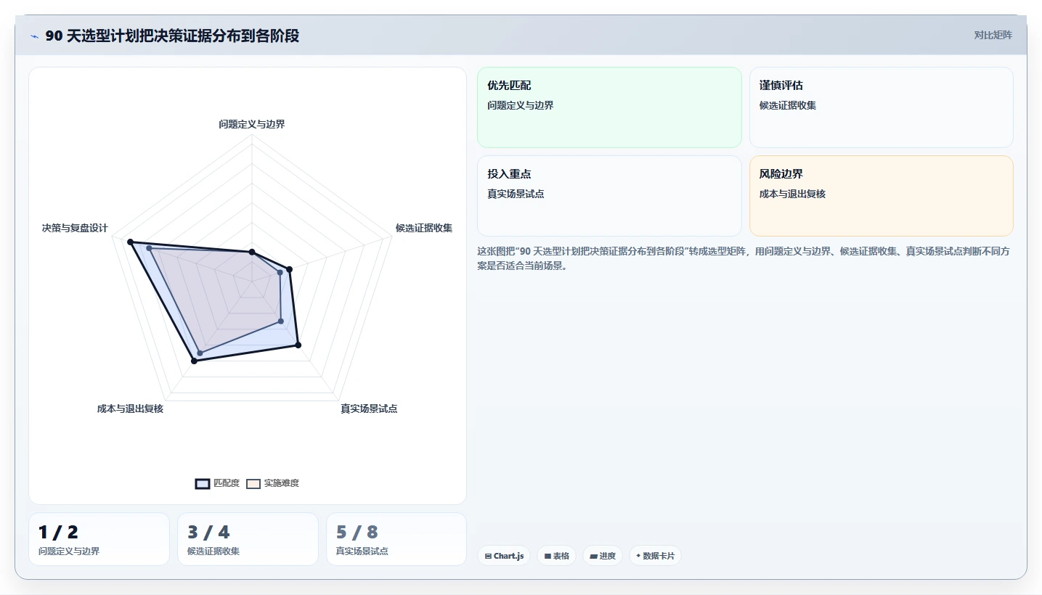Select the 1 / 2 stat card
This screenshot has width=1042, height=595.
click(x=99, y=539)
